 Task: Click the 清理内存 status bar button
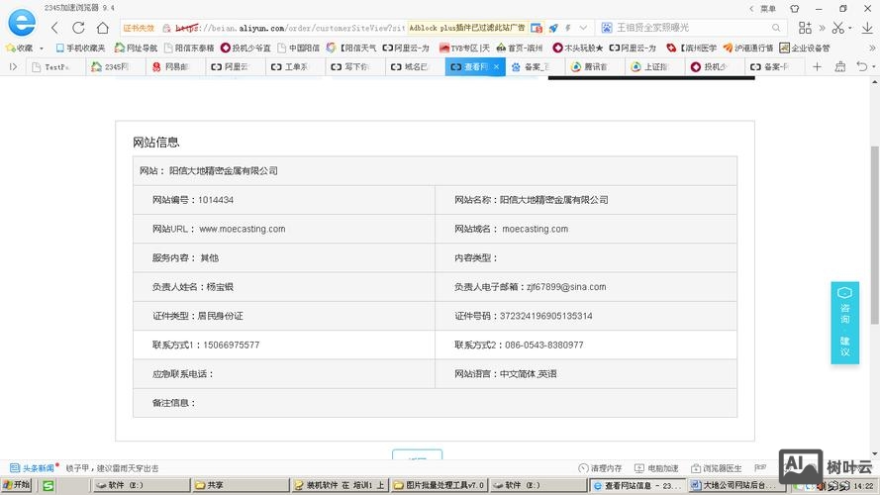pos(600,468)
